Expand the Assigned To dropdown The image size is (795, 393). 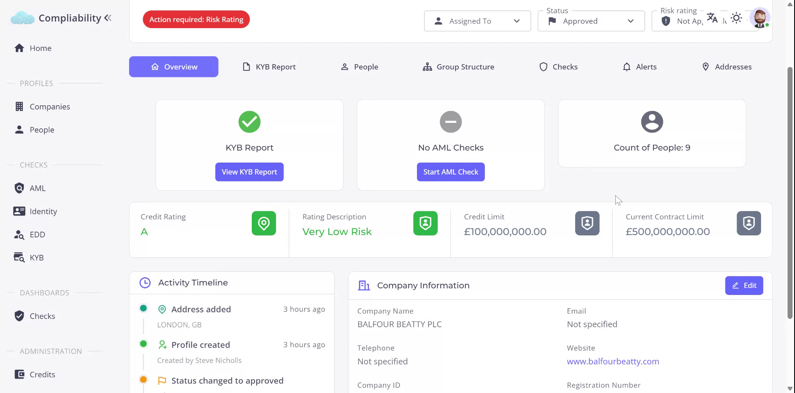click(477, 21)
